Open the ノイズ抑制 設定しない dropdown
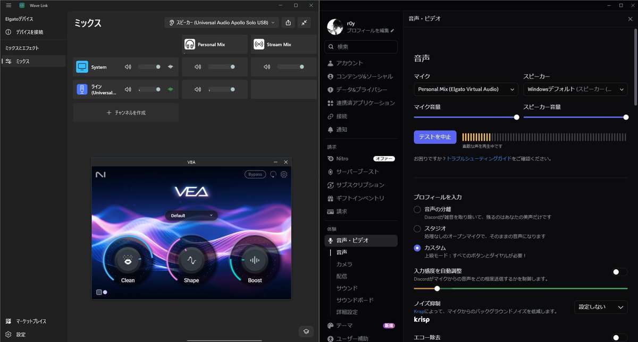Viewport: 638px width, 342px height. (x=601, y=307)
